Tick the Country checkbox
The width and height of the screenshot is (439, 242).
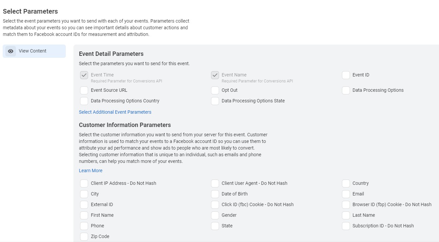346,183
